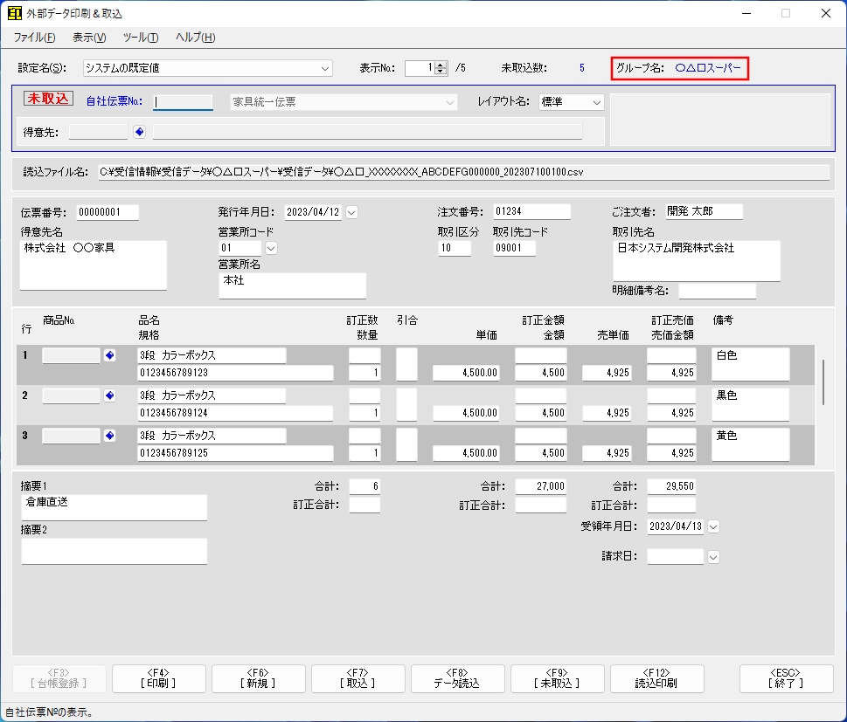Click row 3 売単価 field showing 4,925
The image size is (847, 722).
(607, 453)
